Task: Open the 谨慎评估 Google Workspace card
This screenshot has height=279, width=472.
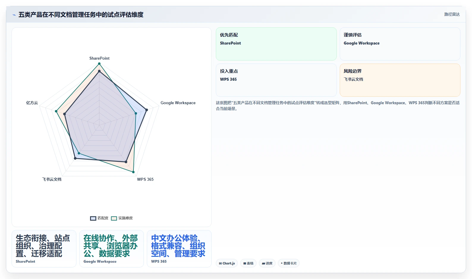Action: [400, 44]
